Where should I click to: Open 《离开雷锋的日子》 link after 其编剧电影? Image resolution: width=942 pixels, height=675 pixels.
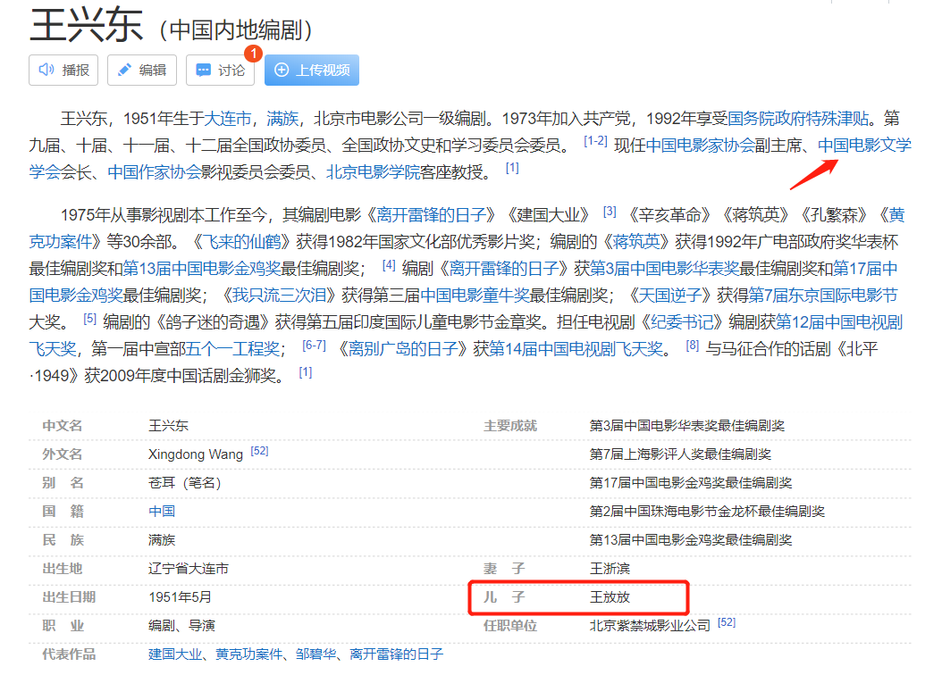pyautogui.click(x=431, y=215)
